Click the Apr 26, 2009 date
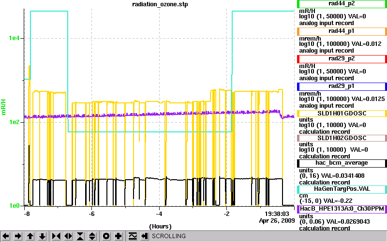This screenshot has width=387, height=242. [x=277, y=221]
